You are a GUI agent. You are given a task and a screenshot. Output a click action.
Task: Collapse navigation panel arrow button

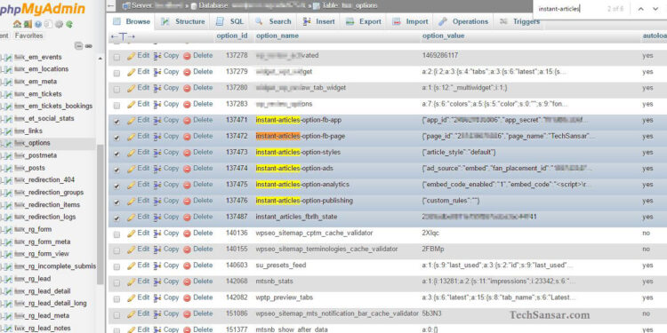point(111,6)
